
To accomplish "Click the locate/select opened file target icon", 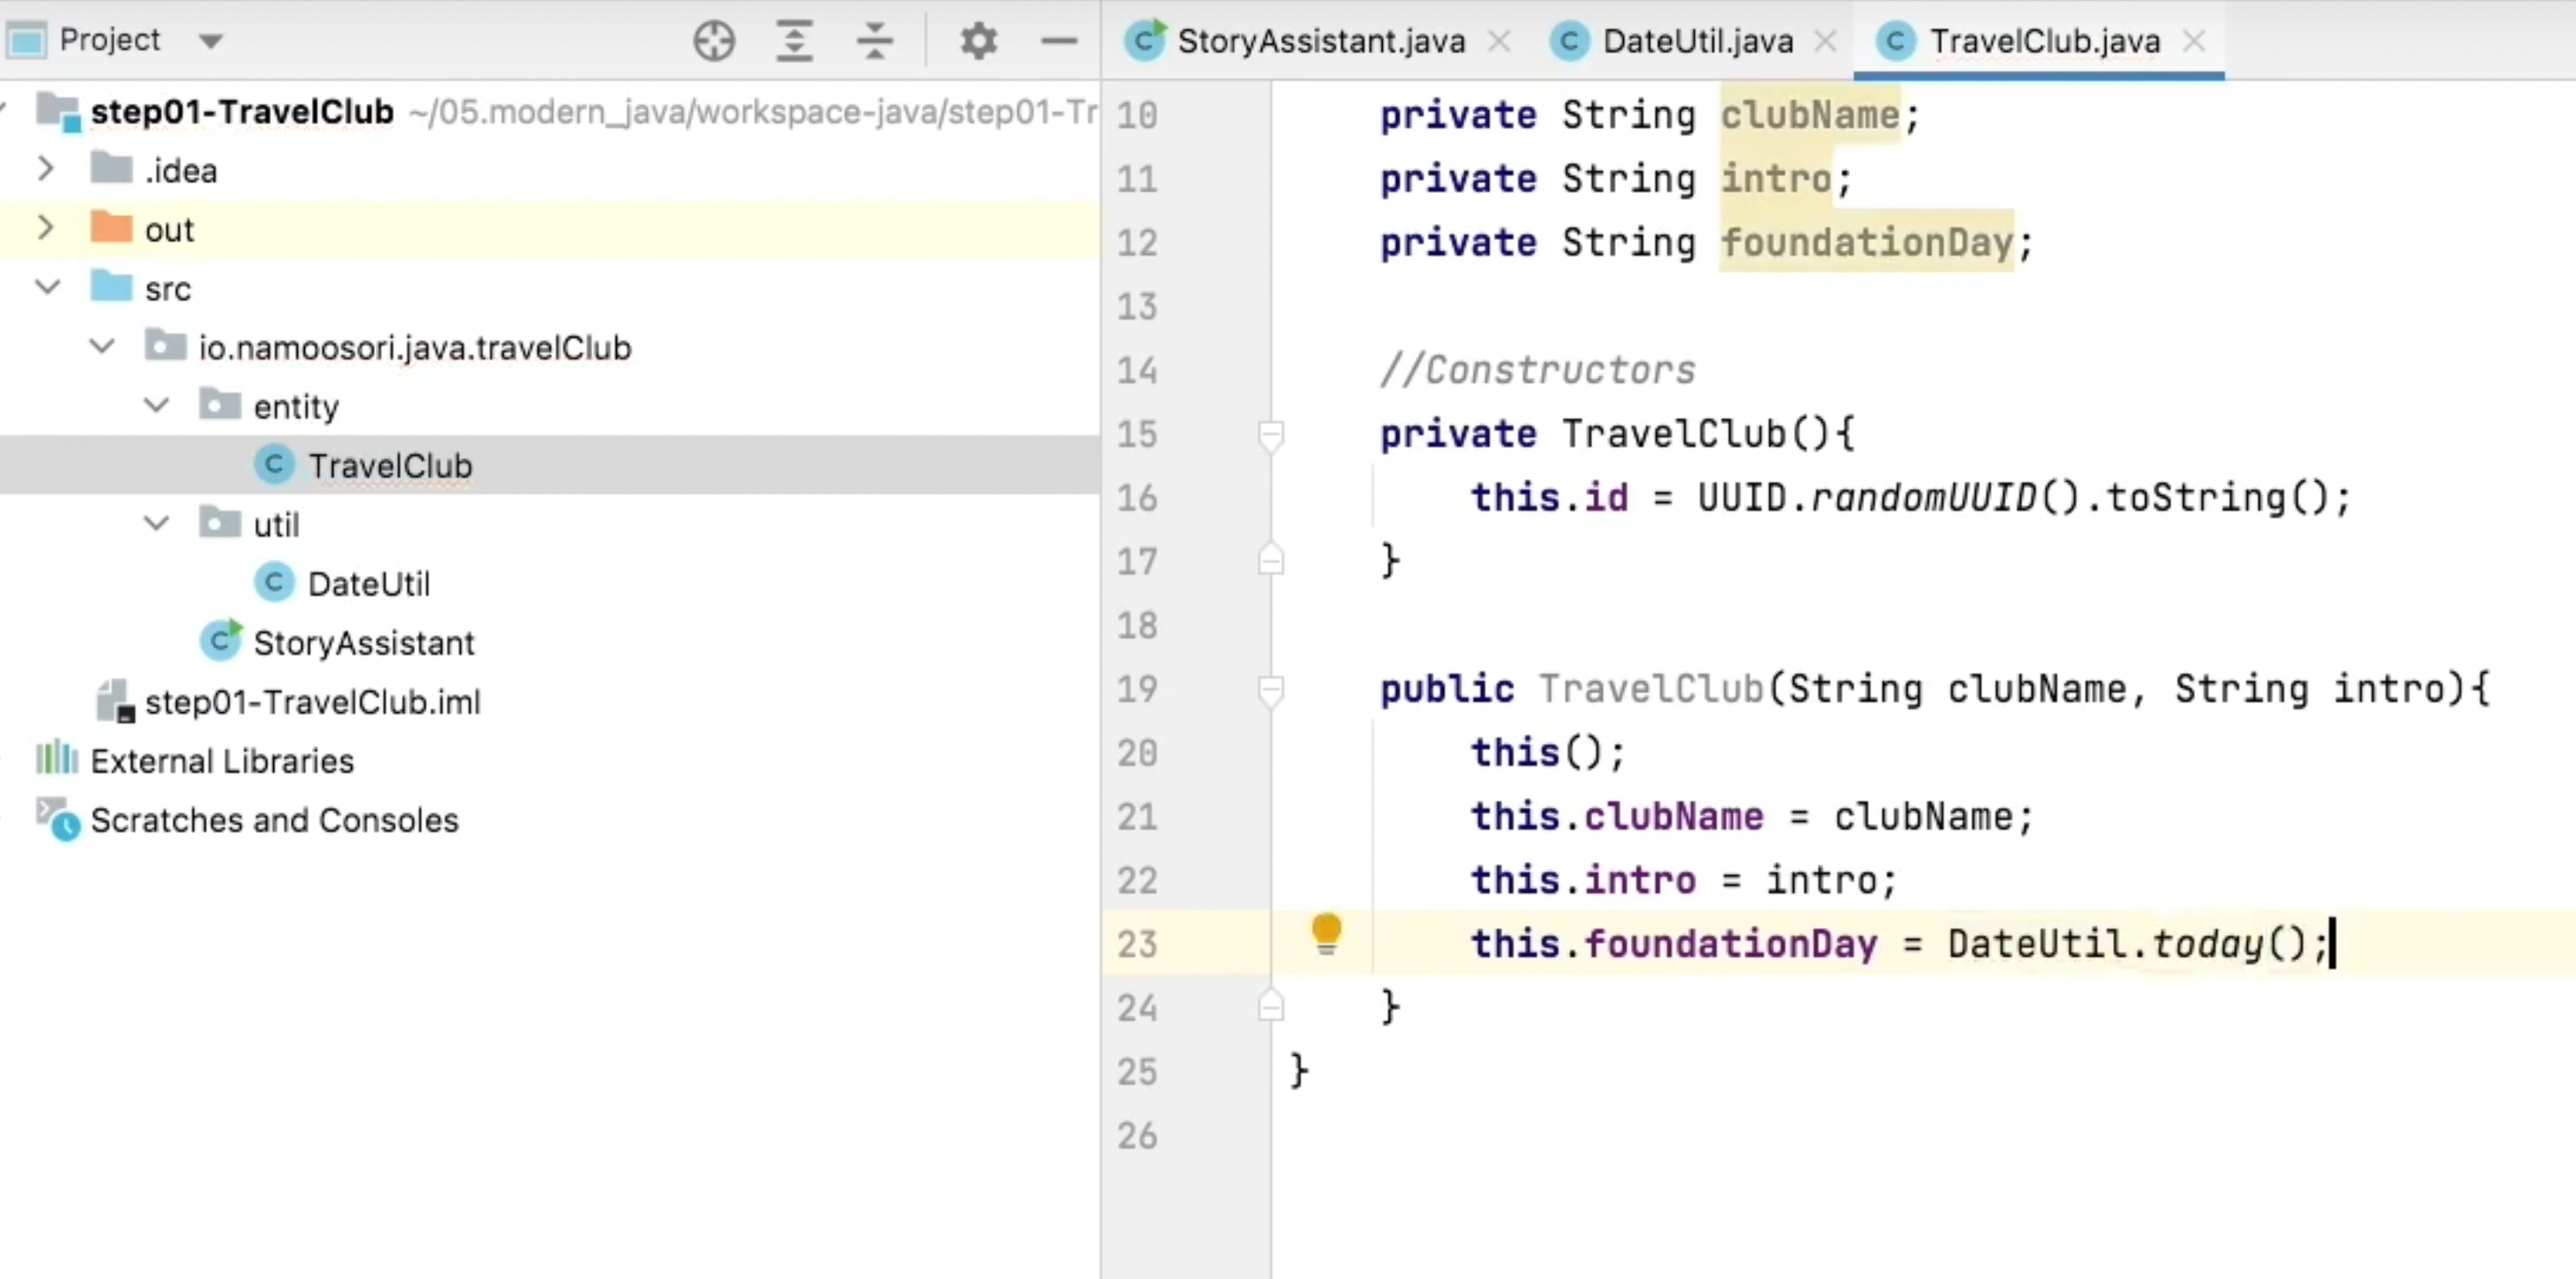I will (714, 41).
